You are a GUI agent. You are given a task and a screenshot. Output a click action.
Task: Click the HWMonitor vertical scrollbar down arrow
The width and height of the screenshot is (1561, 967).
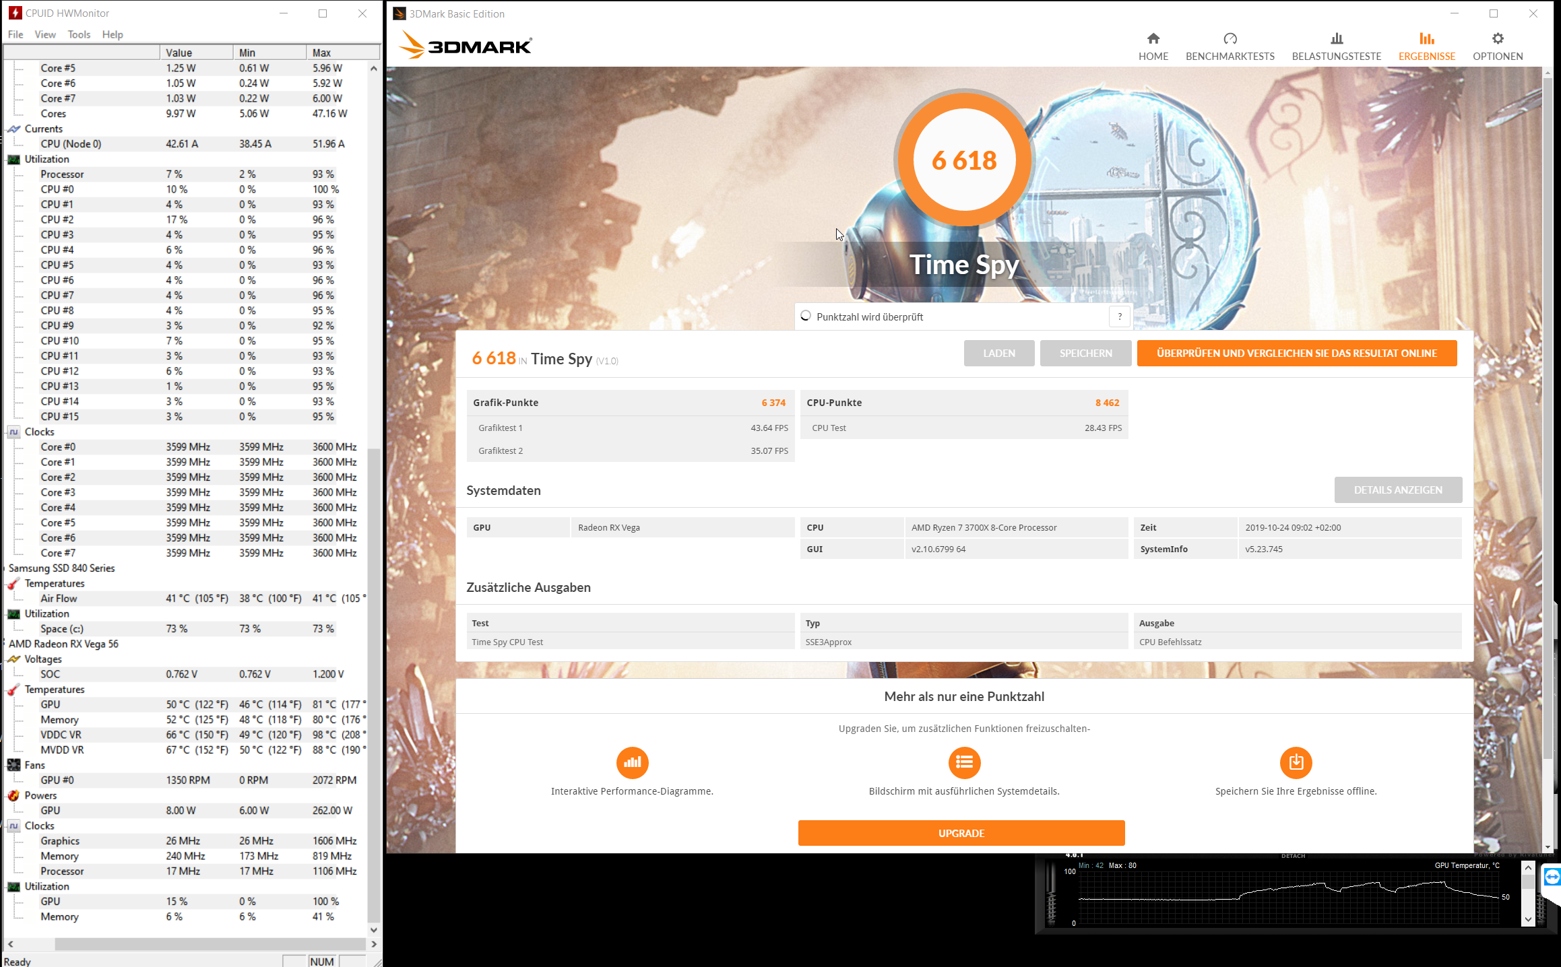[374, 929]
